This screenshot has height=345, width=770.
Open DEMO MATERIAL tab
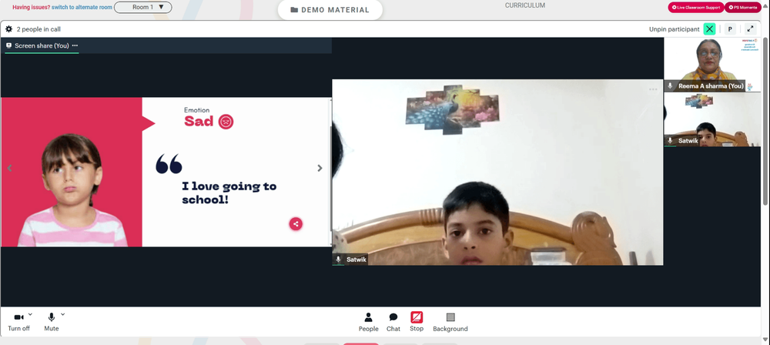pyautogui.click(x=330, y=10)
